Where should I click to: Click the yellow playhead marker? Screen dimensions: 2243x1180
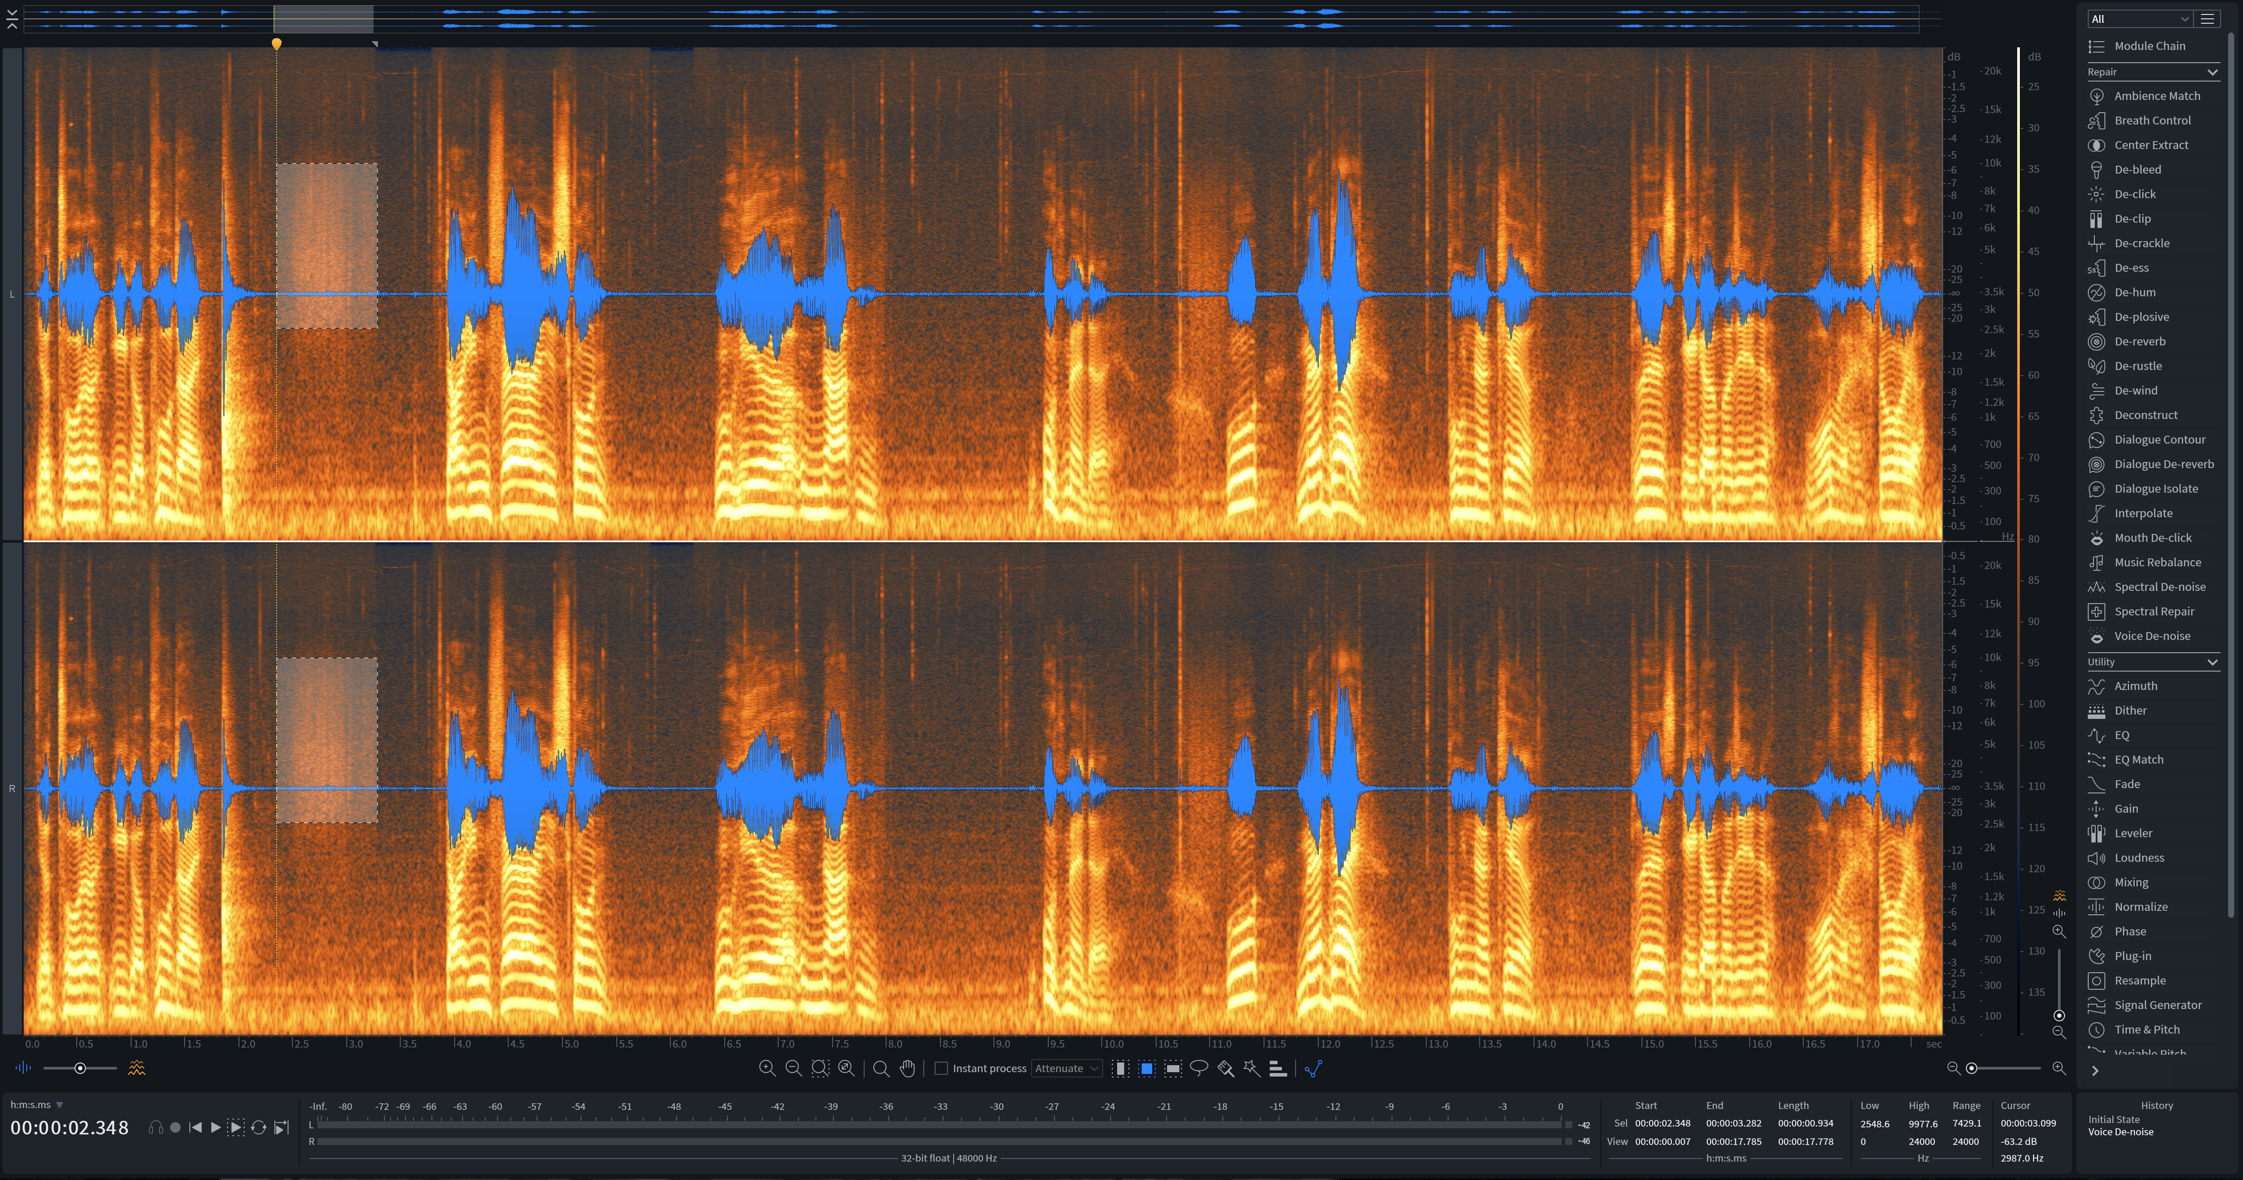point(277,43)
